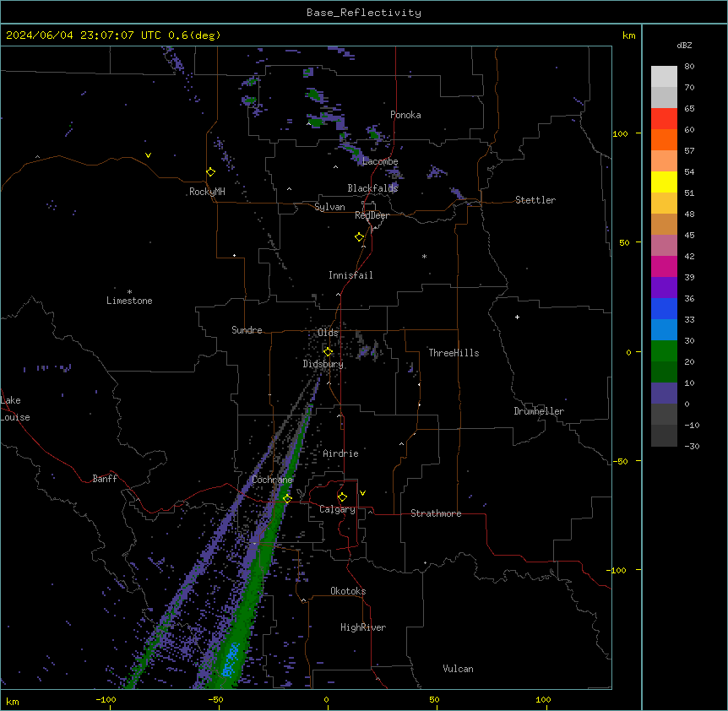Click the yellow diamond marker near Cochrane
Screen dimensions: 728x711
coord(287,498)
